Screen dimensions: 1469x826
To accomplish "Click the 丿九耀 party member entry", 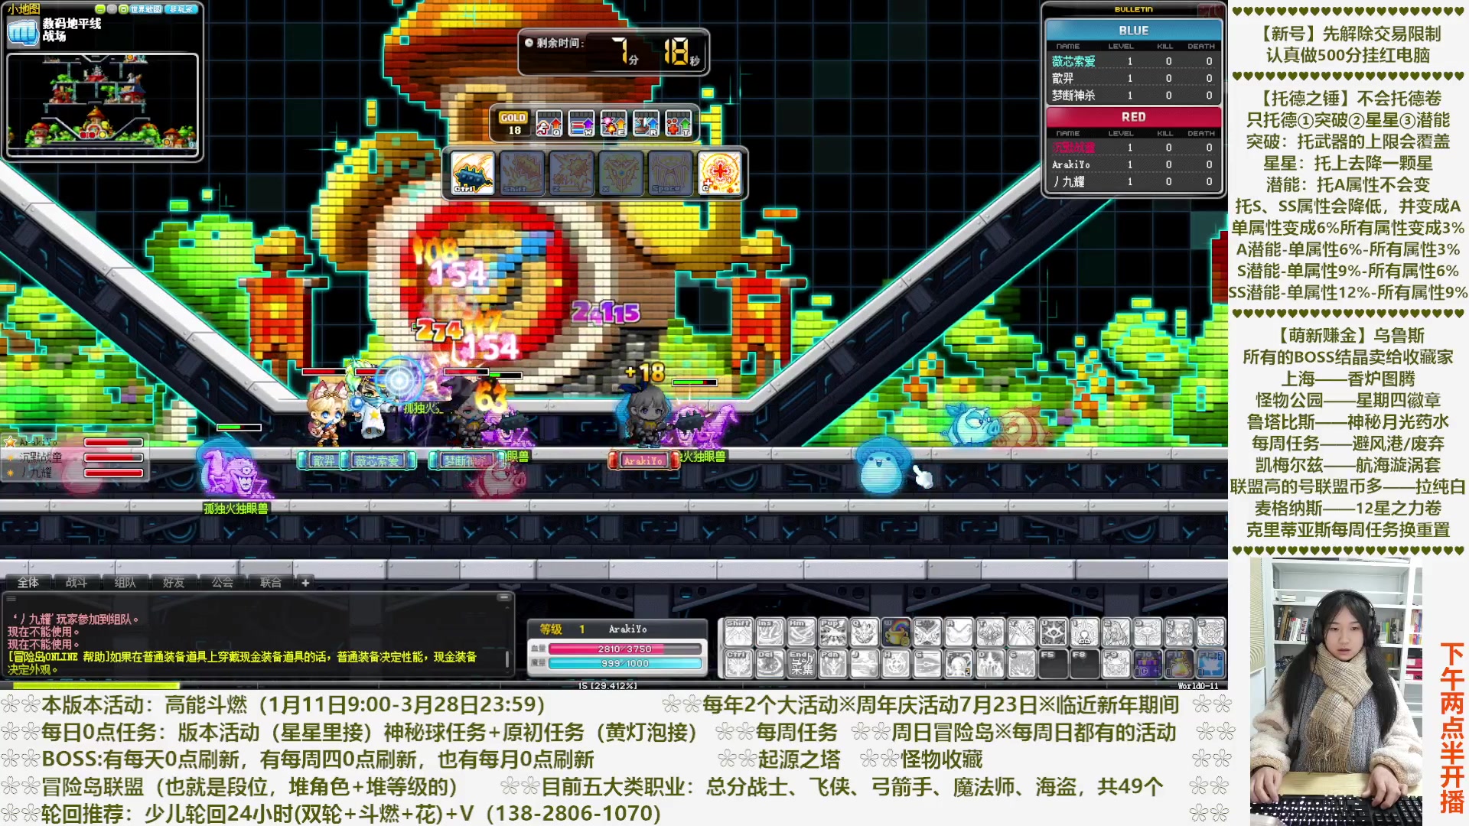I will (74, 473).
